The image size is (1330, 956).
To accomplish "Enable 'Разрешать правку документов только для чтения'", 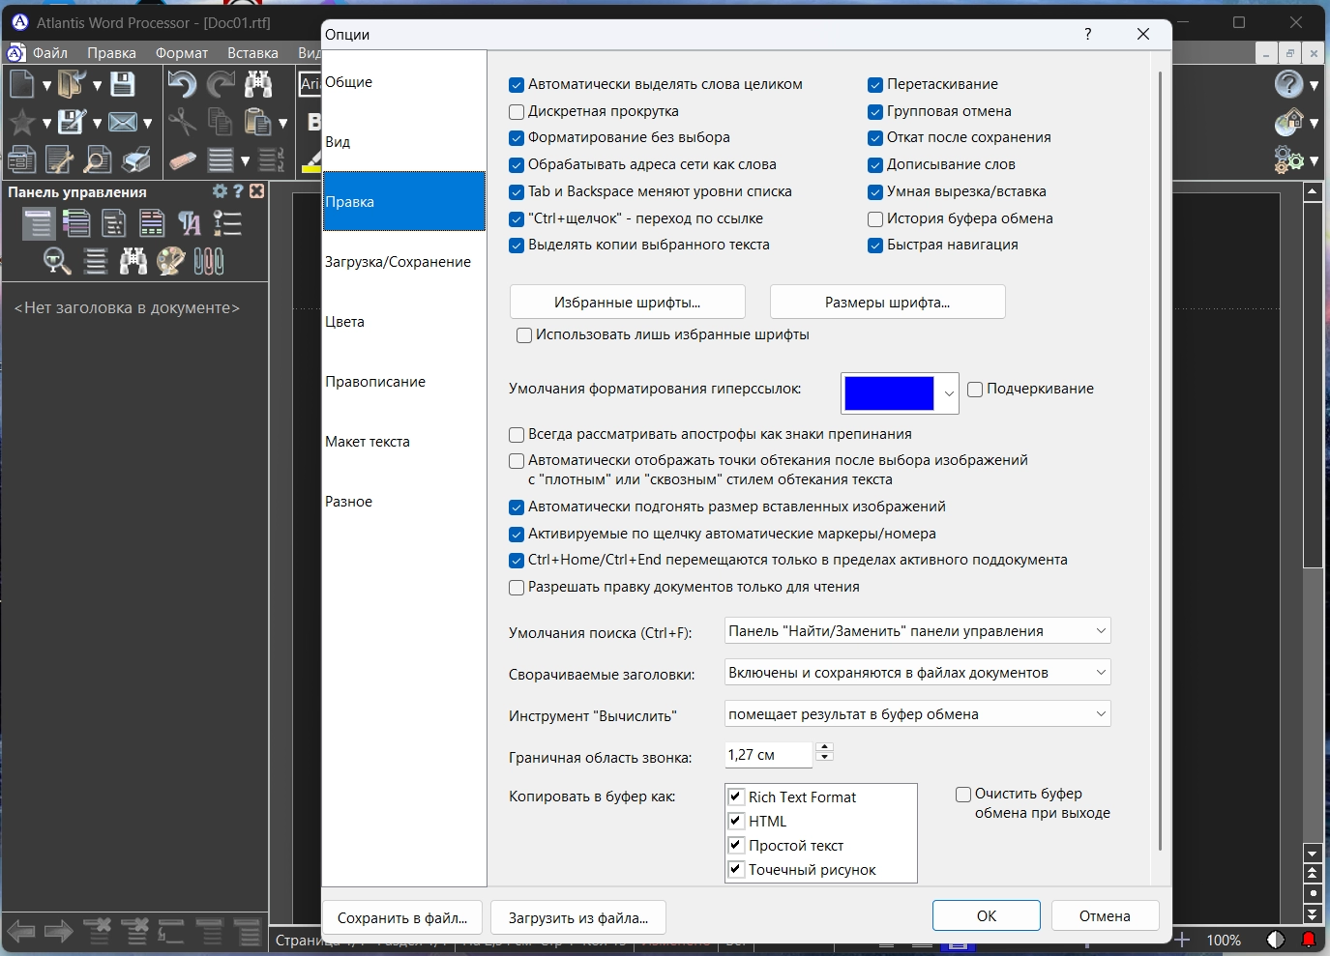I will click(517, 588).
